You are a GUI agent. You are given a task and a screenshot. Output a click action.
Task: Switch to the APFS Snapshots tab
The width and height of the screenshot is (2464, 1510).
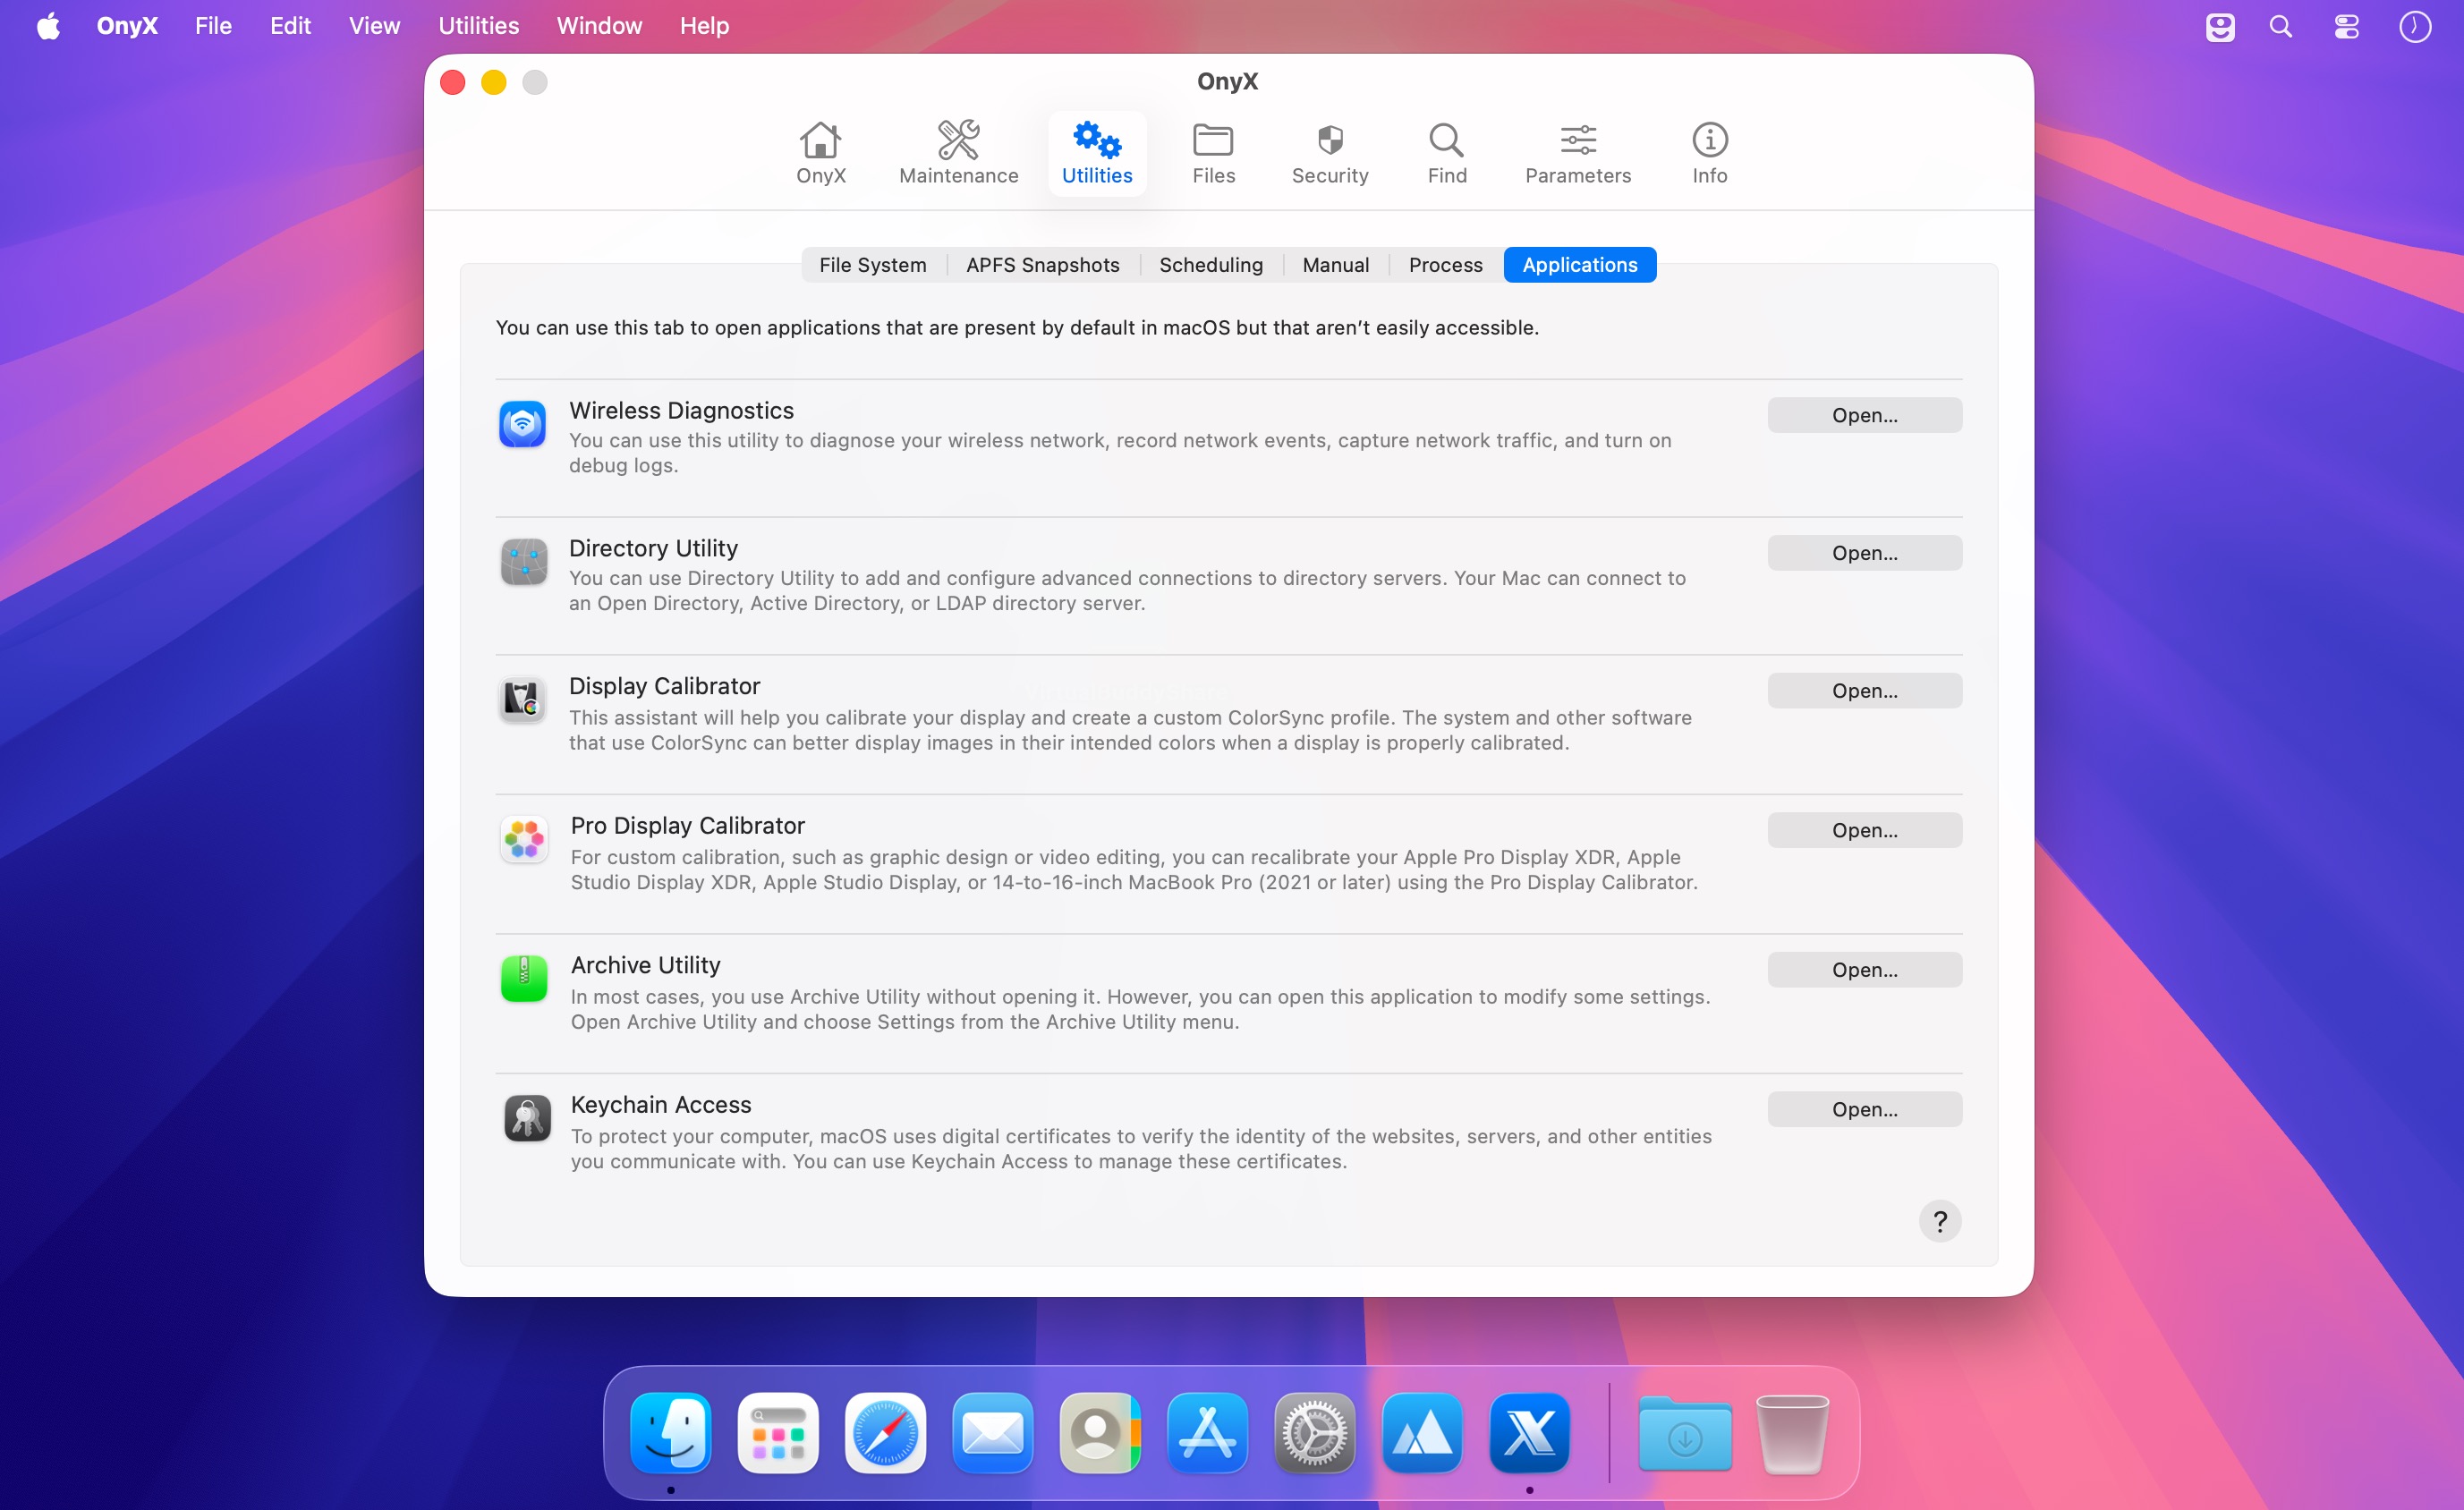(1042, 265)
